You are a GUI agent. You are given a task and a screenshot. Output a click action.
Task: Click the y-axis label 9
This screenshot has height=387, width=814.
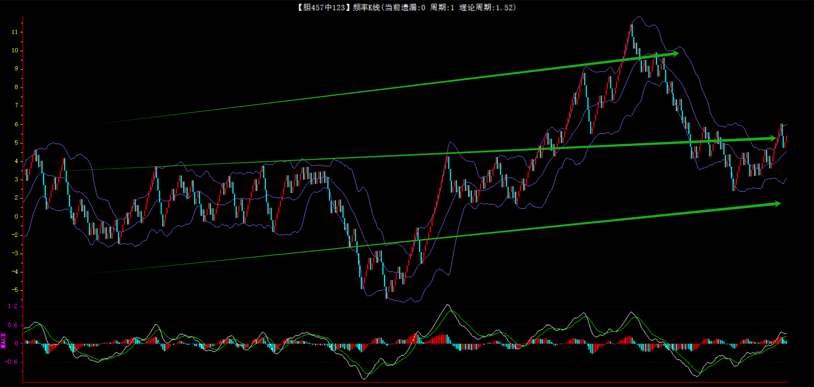tap(16, 69)
